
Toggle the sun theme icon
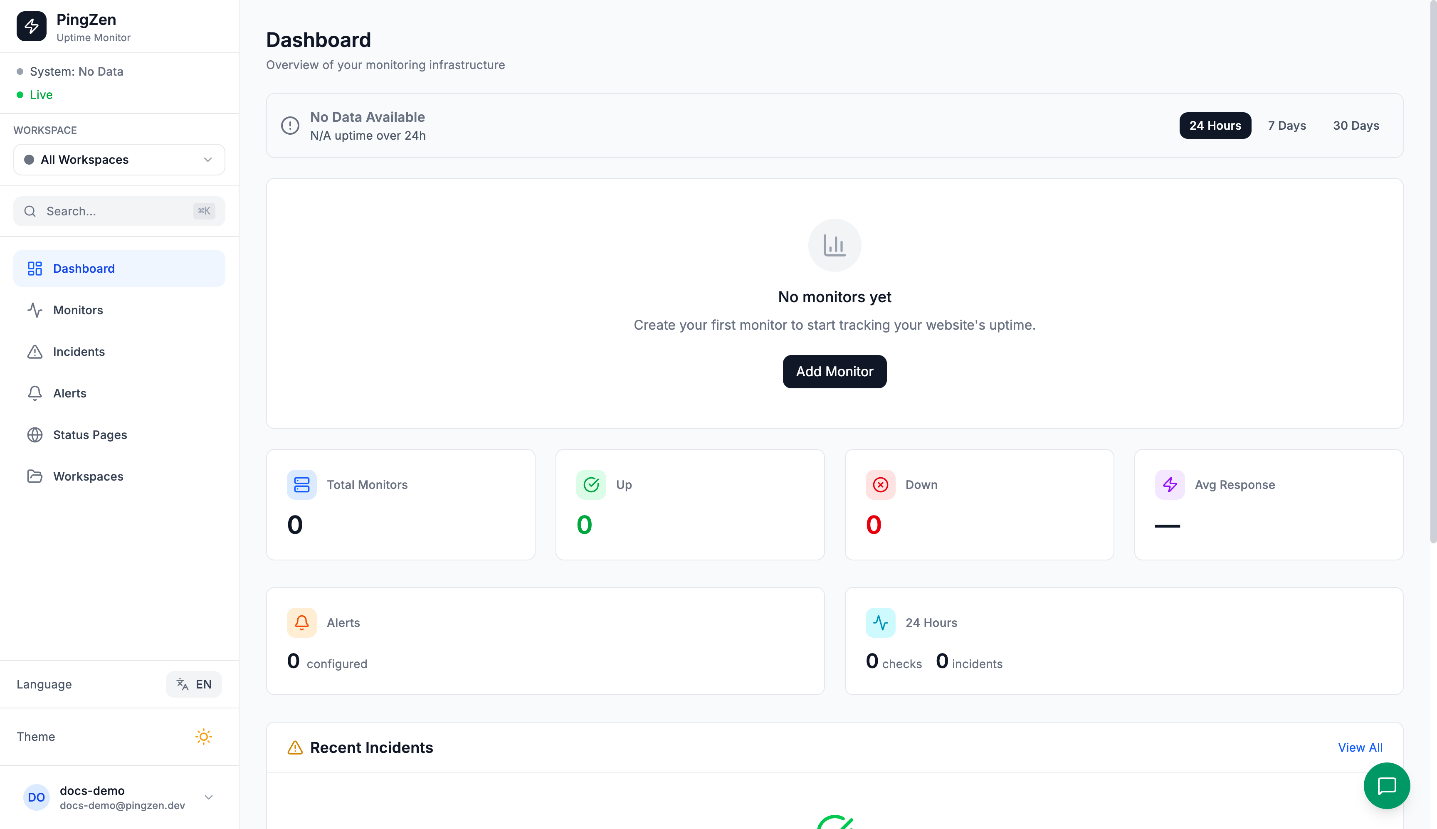click(203, 736)
